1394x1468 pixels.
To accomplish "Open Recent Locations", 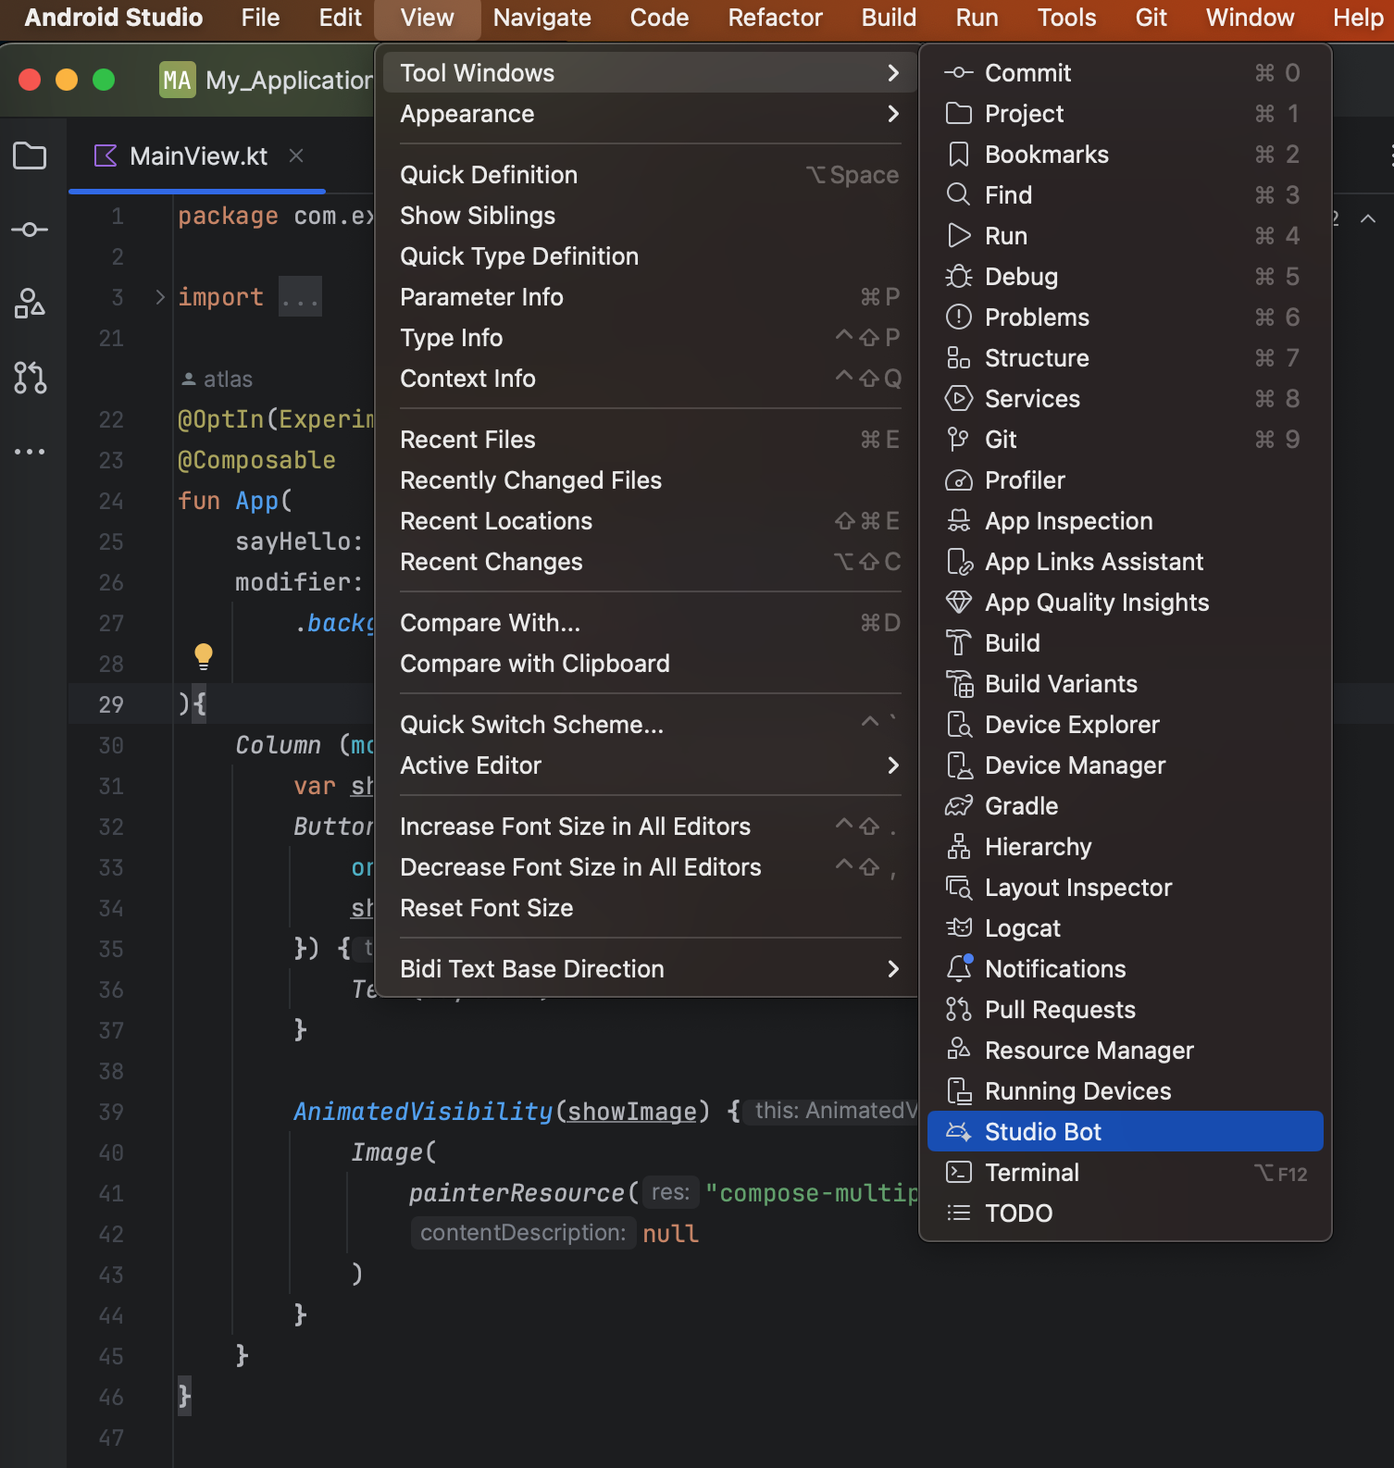I will tap(650, 520).
